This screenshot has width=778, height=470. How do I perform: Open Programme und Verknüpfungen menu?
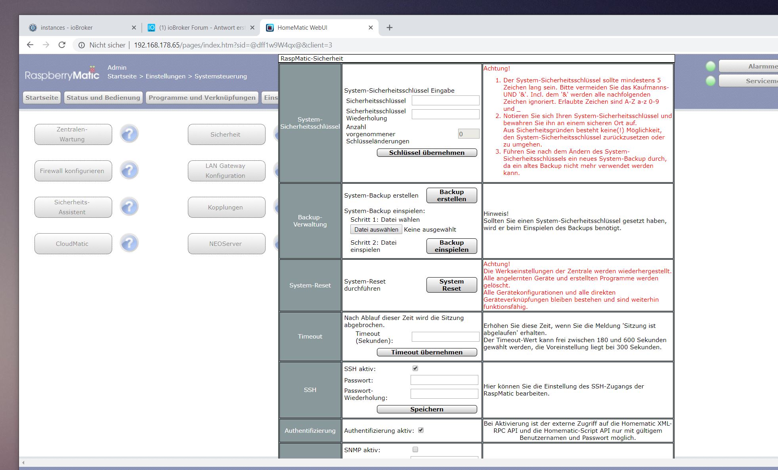click(202, 97)
